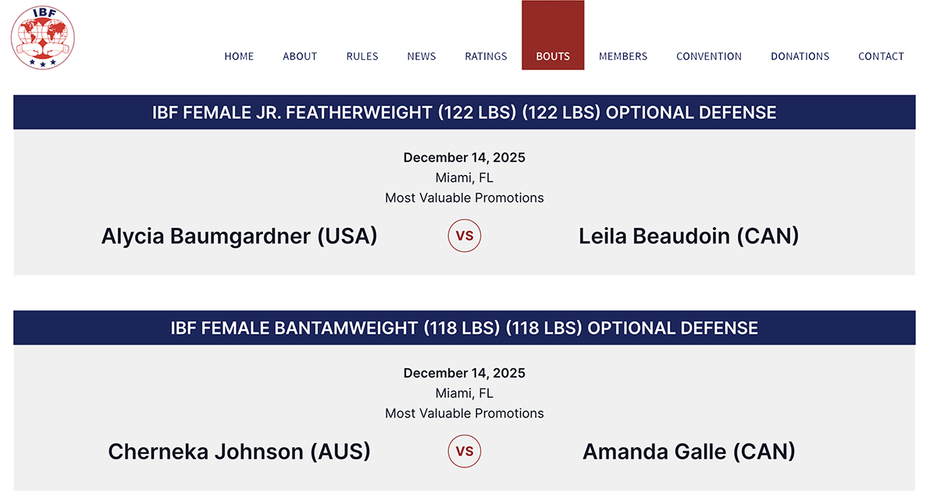Open the NEWS section
The width and height of the screenshot is (937, 504).
click(x=422, y=55)
